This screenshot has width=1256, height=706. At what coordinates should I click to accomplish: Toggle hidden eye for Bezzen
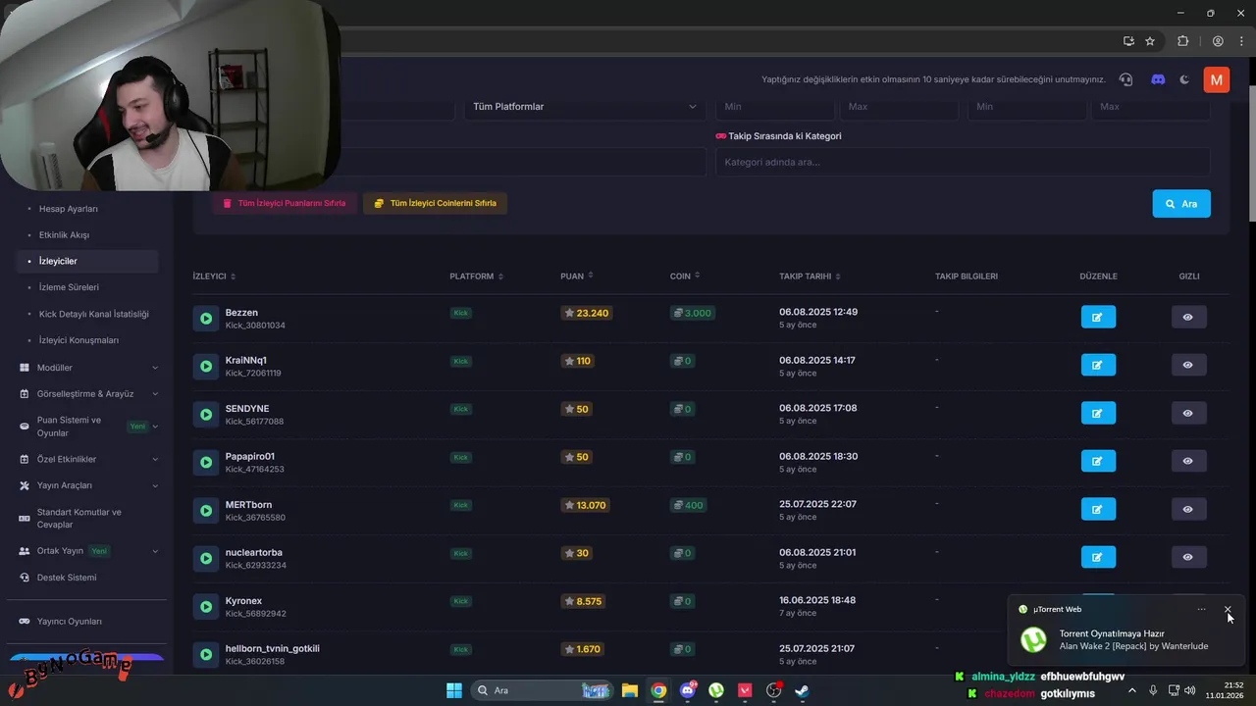tap(1188, 317)
